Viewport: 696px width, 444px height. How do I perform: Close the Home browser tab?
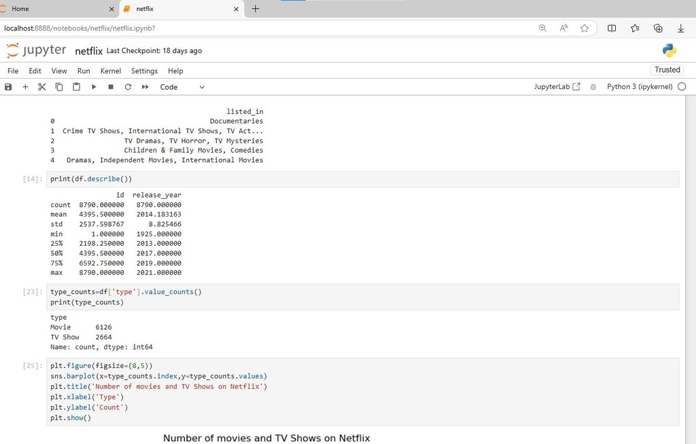pyautogui.click(x=111, y=9)
